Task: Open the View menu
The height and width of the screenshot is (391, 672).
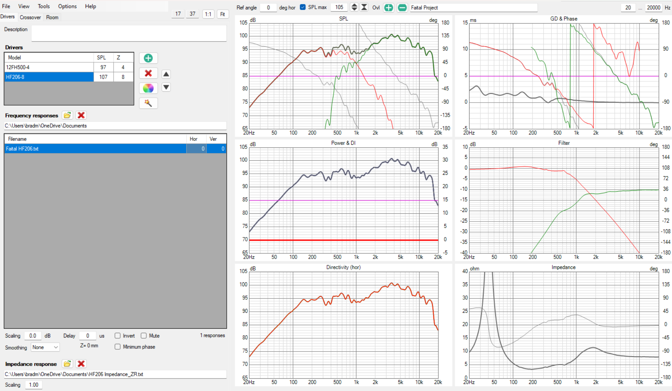Action: (x=24, y=6)
